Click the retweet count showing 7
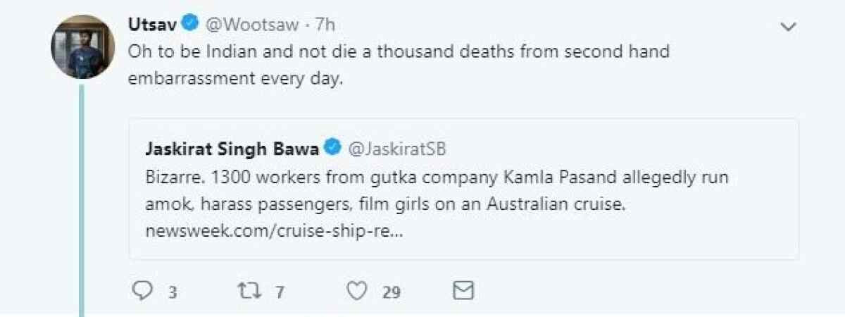Viewport: 845px width, 317px height. click(x=280, y=292)
